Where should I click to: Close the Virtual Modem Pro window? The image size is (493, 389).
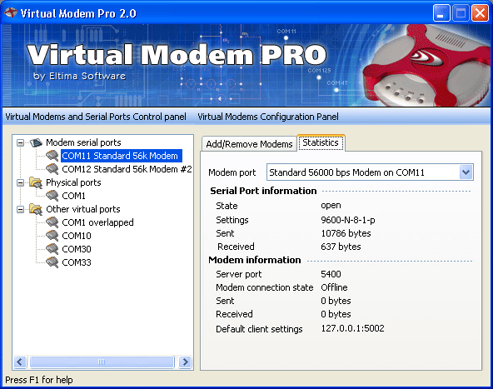[x=481, y=13]
